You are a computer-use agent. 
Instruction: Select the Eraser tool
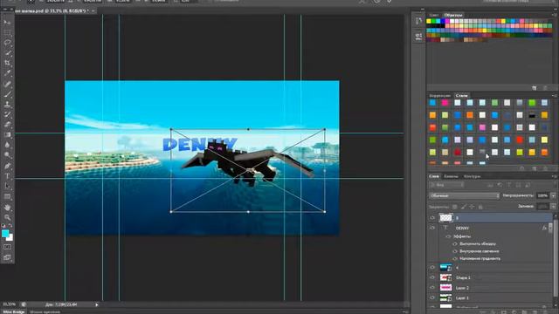pos(7,125)
